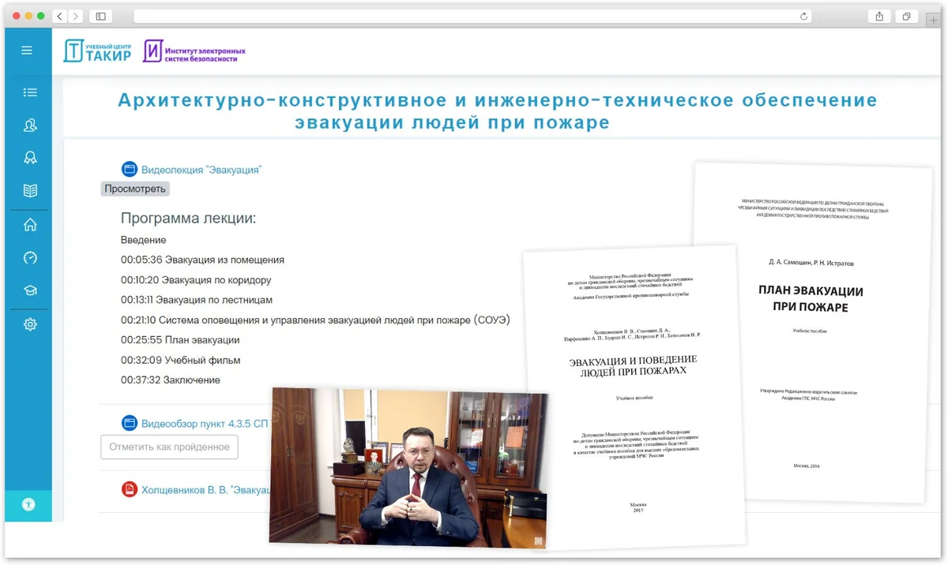
Task: Open settings gear in sidebar
Action: [30, 324]
